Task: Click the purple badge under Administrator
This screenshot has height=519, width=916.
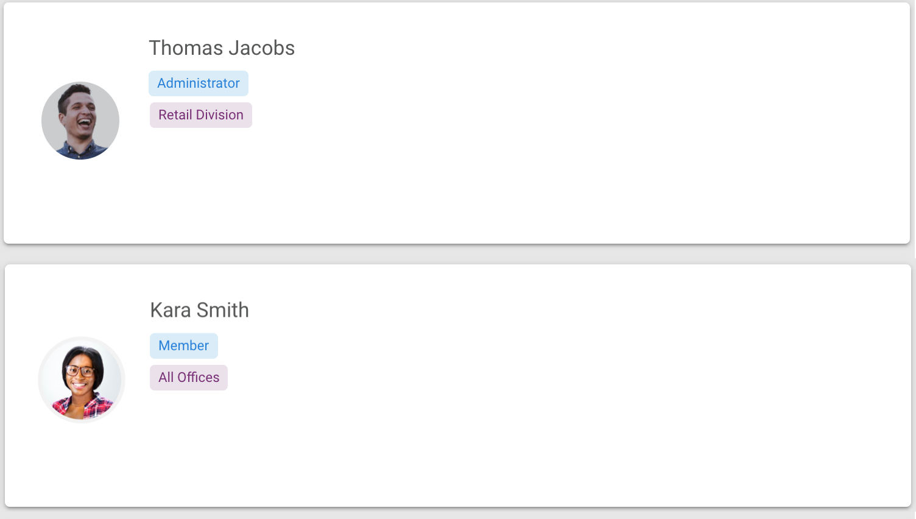Action: tap(201, 115)
